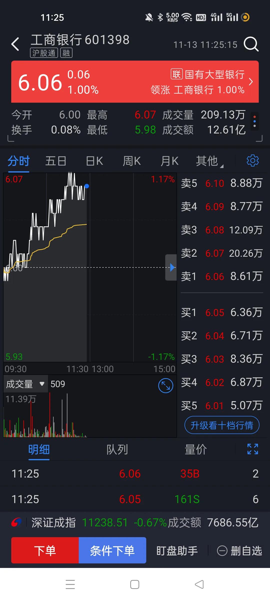Tap Android home square button
This screenshot has height=601, width=270.
point(135,584)
